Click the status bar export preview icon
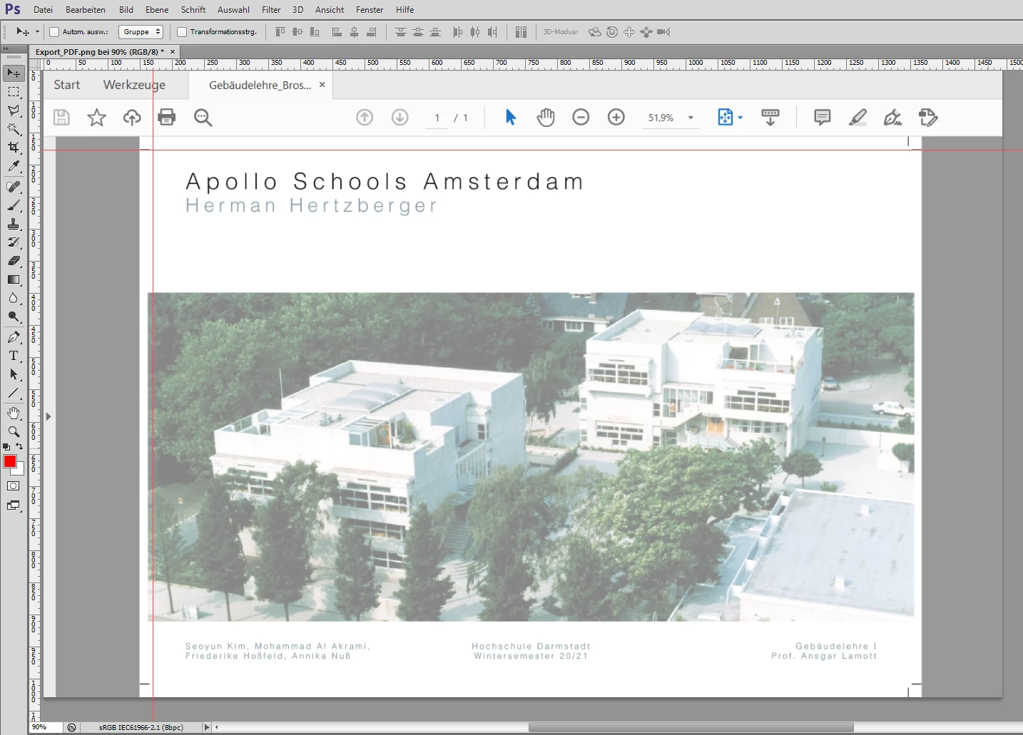This screenshot has width=1023, height=735. pyautogui.click(x=71, y=727)
